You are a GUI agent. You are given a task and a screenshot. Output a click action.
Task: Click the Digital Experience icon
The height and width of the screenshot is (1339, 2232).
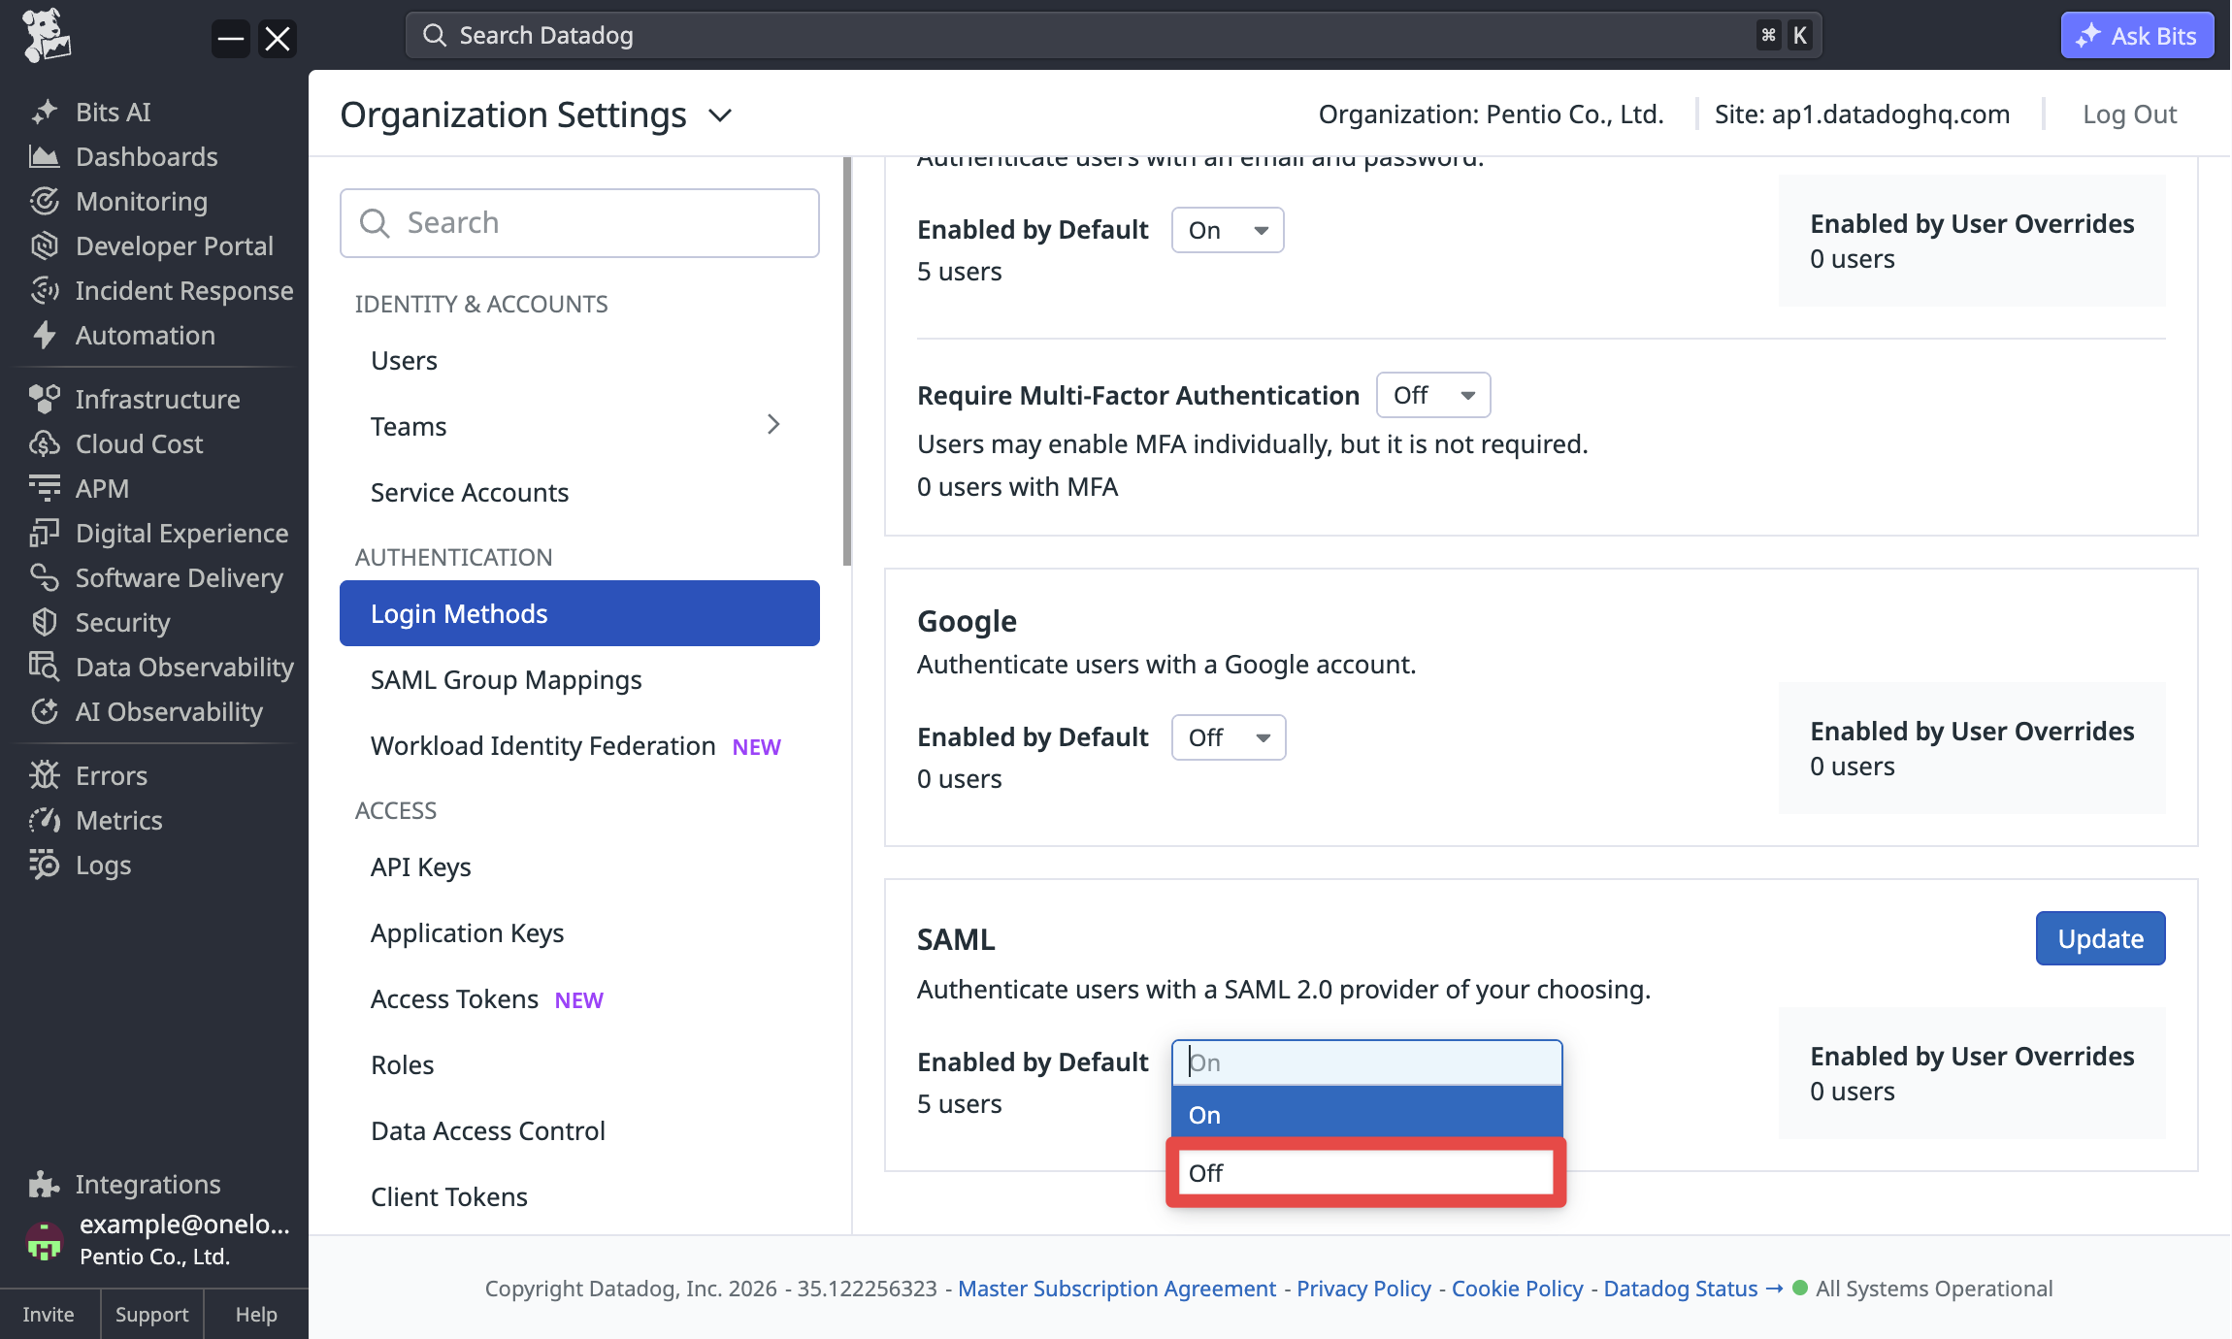pyautogui.click(x=44, y=533)
